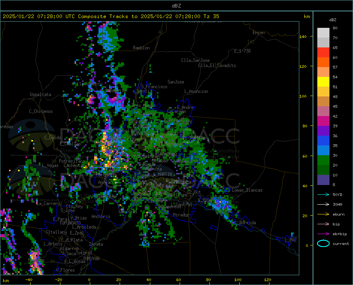This screenshot has height=285, width=353.
Task: Click the 10 dBZ dark violet swatch
Action: (x=323, y=180)
